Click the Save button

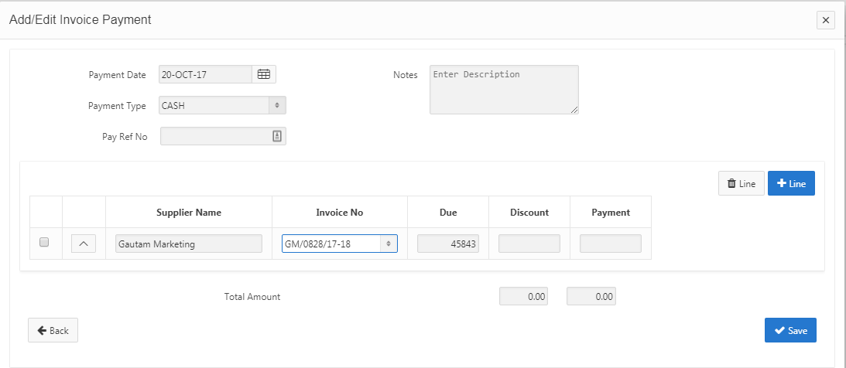coord(790,330)
